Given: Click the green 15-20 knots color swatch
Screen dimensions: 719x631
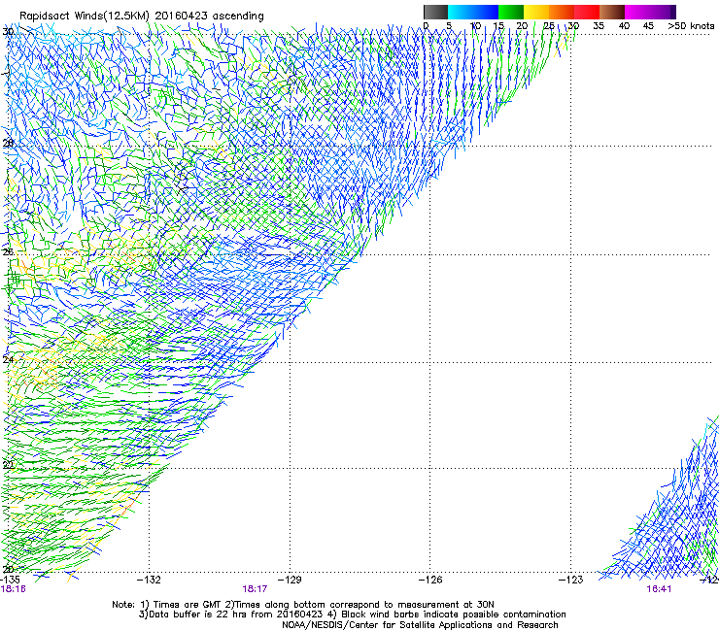Looking at the screenshot, I should [511, 12].
